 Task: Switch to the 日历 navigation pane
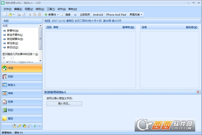tap(22, 76)
